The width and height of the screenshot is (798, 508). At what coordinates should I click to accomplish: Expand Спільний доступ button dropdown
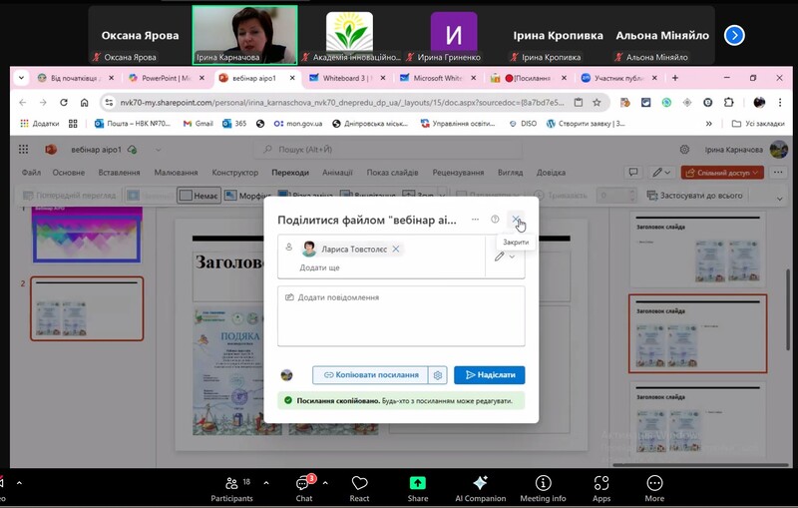click(x=755, y=173)
